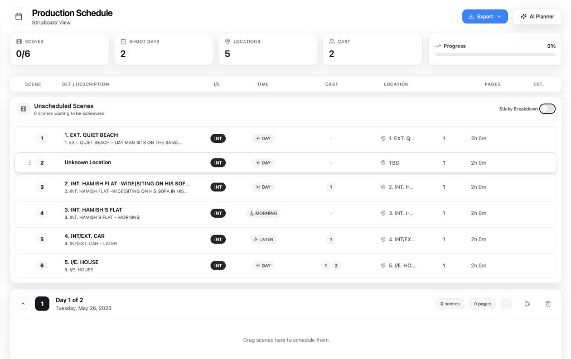Click cast badge 1 on the INT/EXT. CAR row
Image resolution: width=571 pixels, height=359 pixels.
click(331, 240)
